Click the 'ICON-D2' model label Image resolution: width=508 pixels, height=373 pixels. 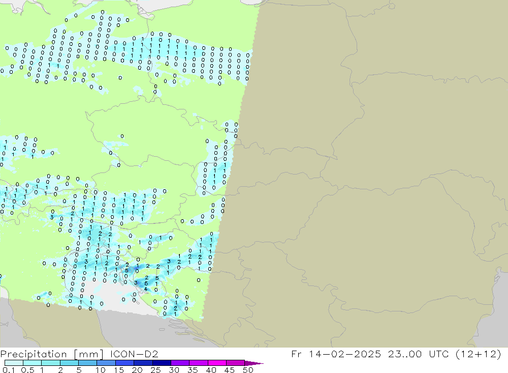coord(134,354)
